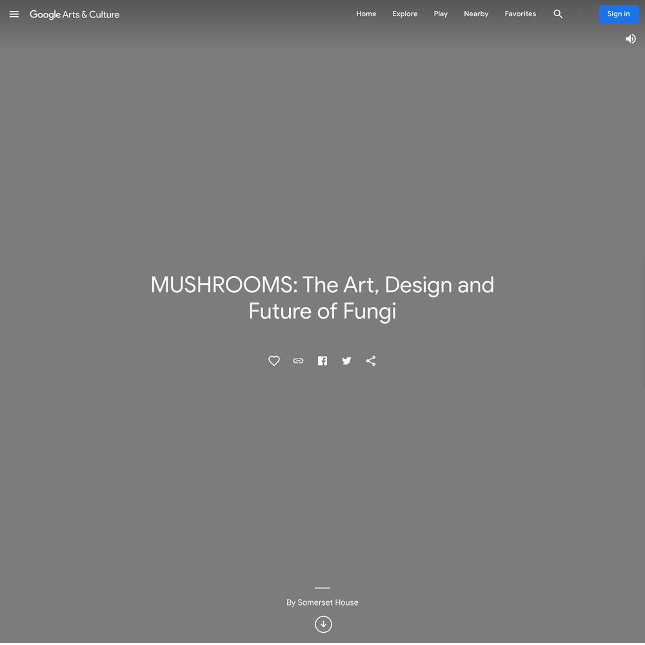
Task: Click the Sign in button
Action: pyautogui.click(x=619, y=14)
